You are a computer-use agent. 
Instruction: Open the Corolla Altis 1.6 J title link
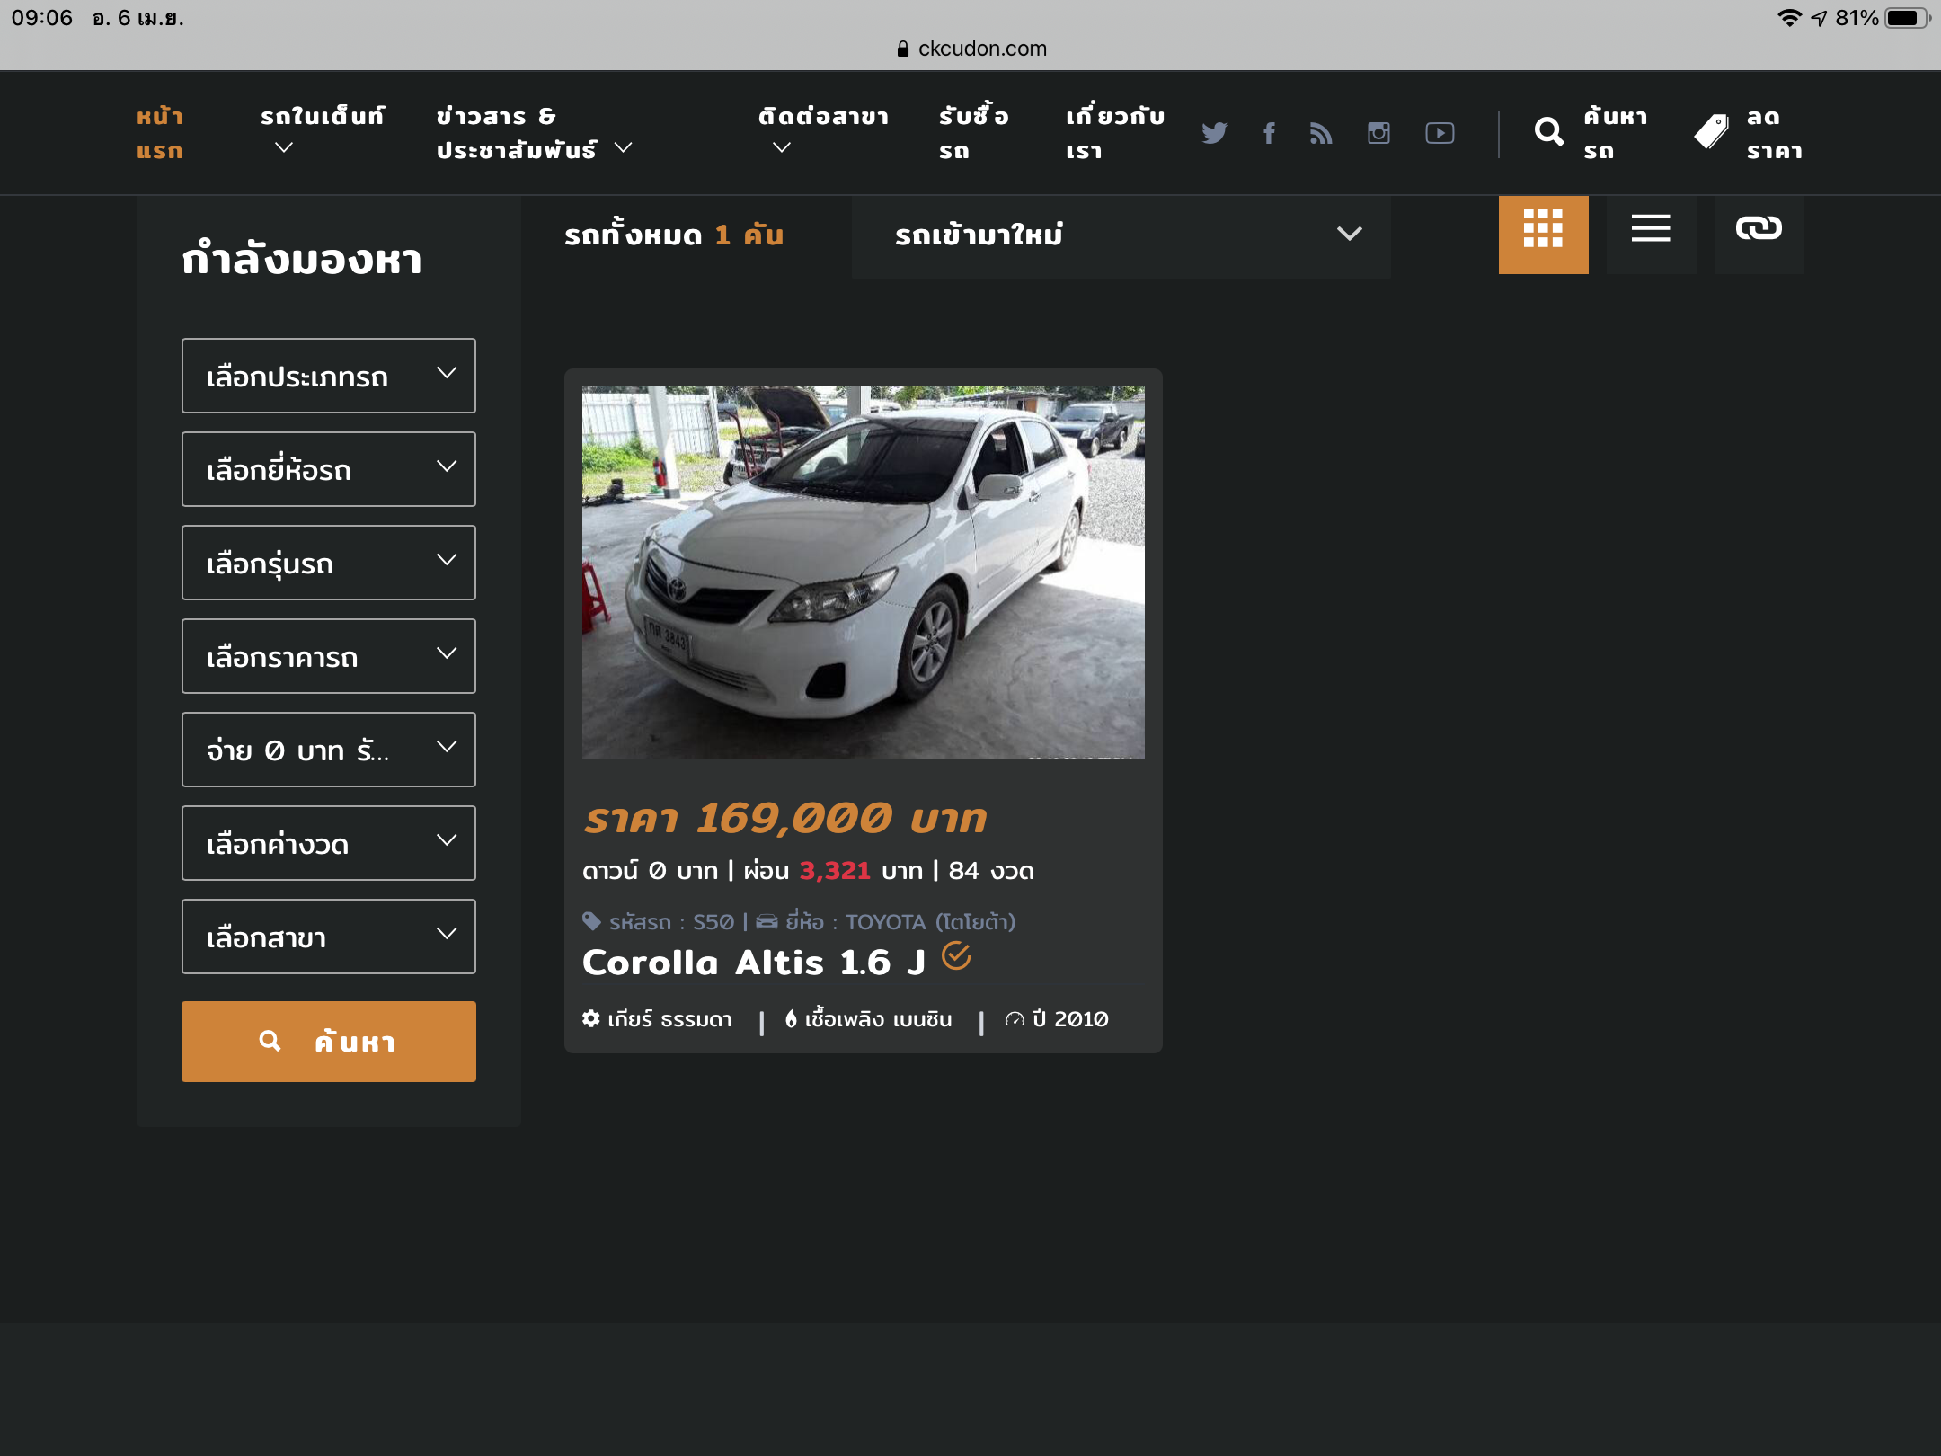coord(753,963)
